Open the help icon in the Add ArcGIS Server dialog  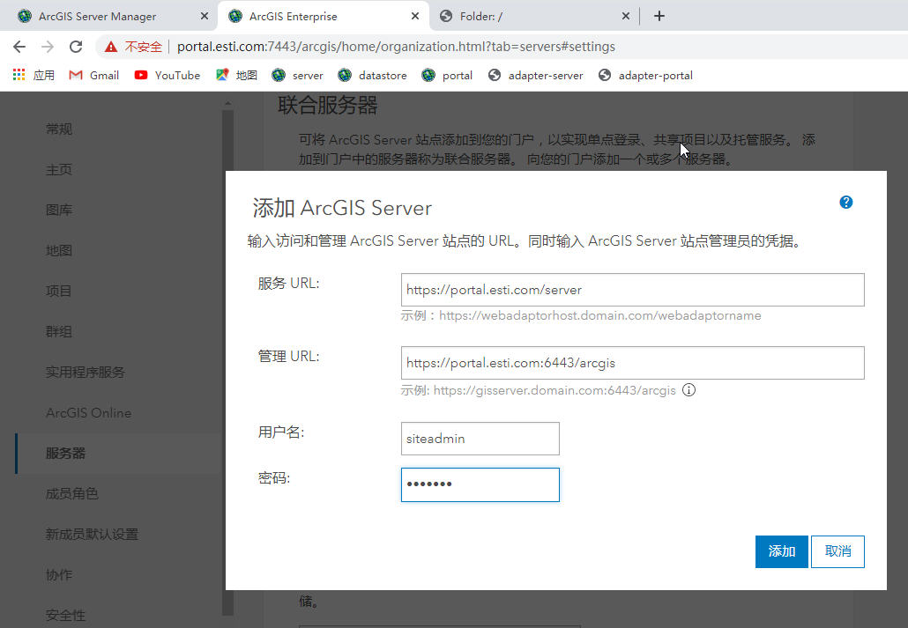[x=845, y=202]
